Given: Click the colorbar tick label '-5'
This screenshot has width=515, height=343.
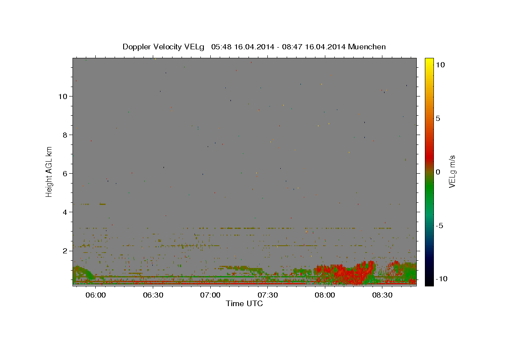Looking at the screenshot, I should pyautogui.click(x=439, y=226).
